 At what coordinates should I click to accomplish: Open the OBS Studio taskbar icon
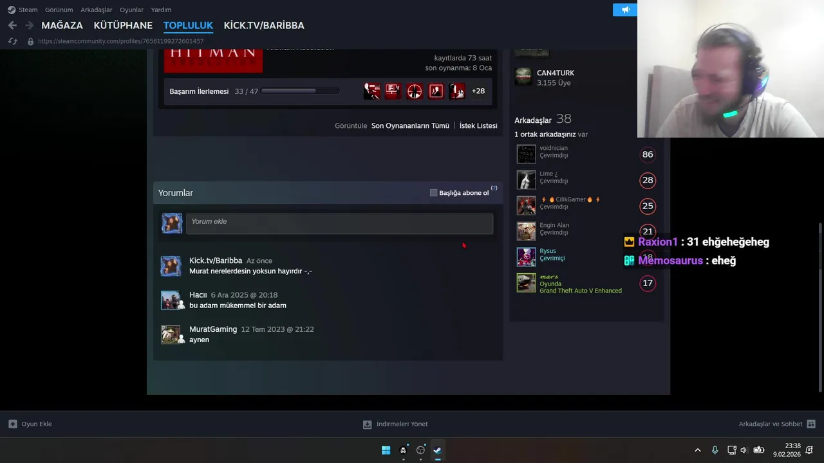point(420,450)
